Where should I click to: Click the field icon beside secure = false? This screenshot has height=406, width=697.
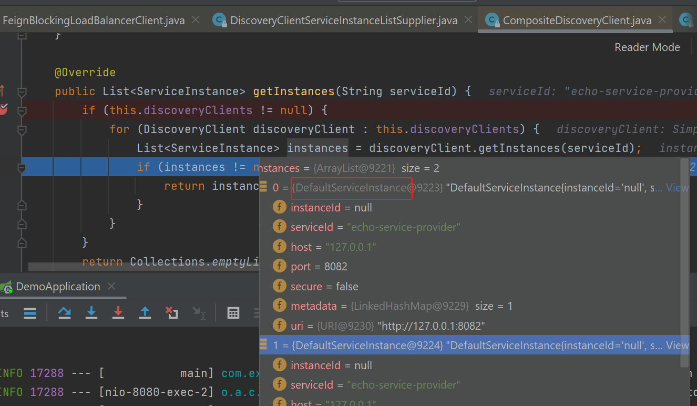(x=279, y=287)
